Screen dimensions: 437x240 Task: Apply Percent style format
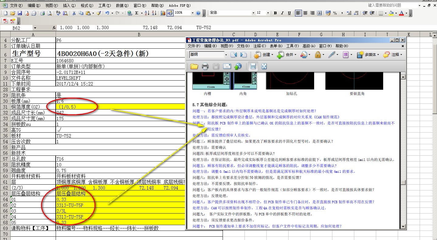point(335,13)
